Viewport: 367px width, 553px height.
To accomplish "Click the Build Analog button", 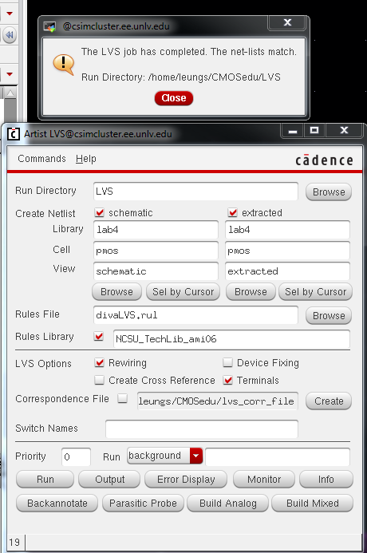I will pos(227,504).
